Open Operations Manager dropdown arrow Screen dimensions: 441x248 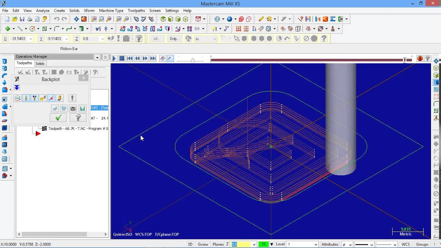click(x=97, y=58)
